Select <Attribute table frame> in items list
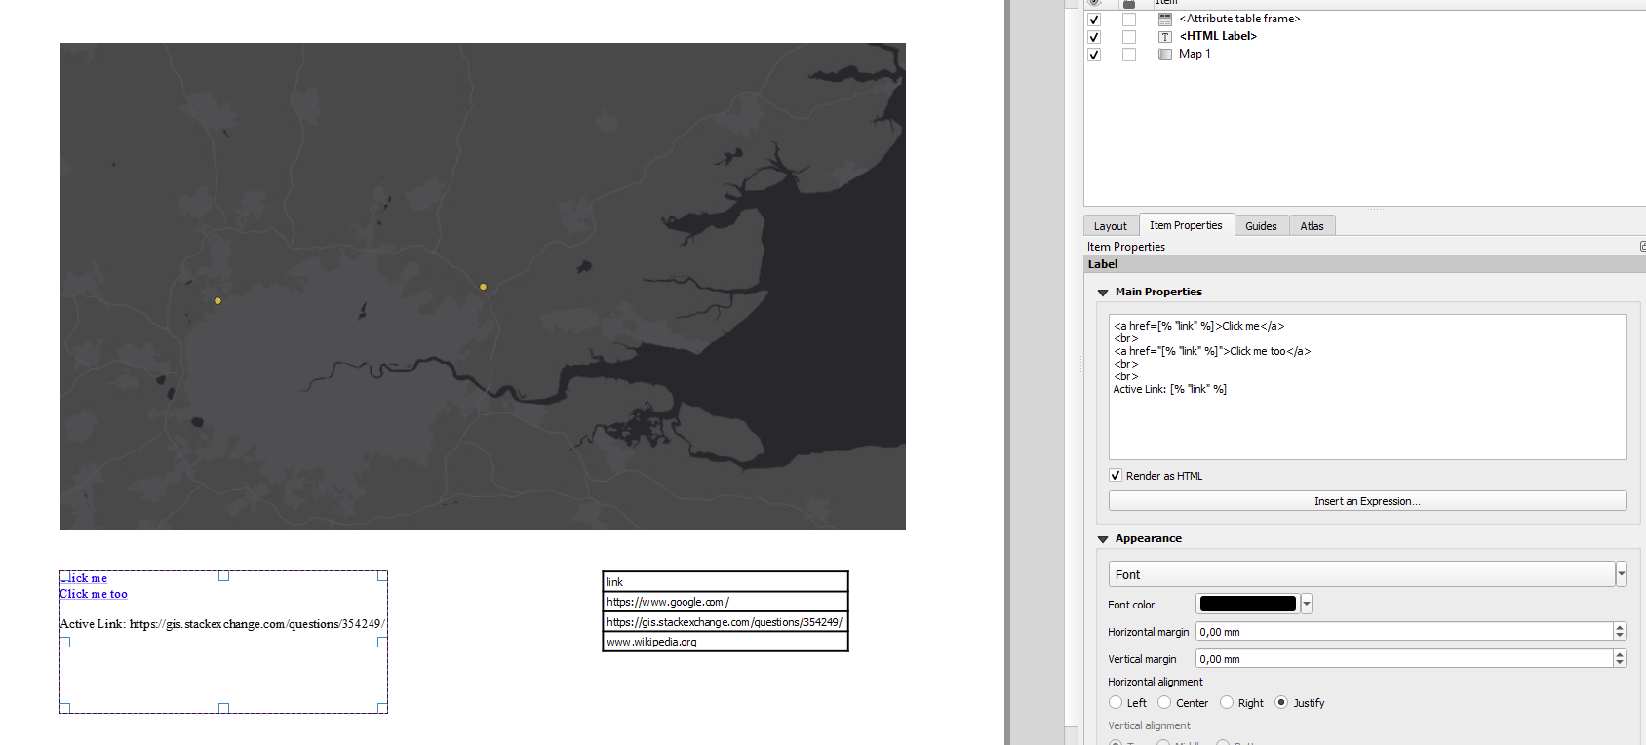Screen dimensions: 1646x745 1239,19
